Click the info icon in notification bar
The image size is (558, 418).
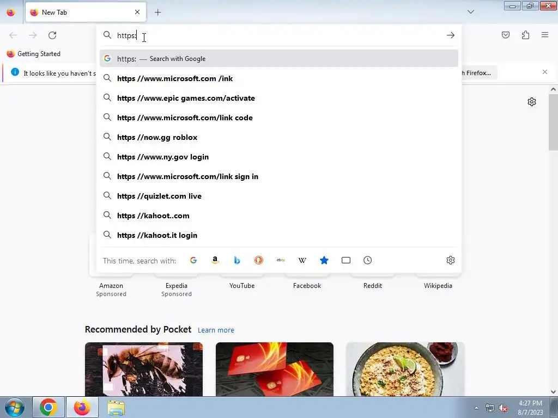tap(15, 72)
